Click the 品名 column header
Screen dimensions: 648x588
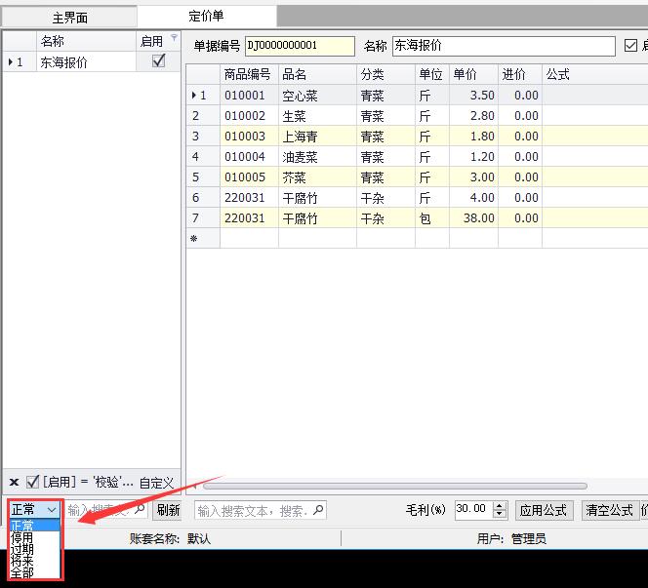[317, 75]
